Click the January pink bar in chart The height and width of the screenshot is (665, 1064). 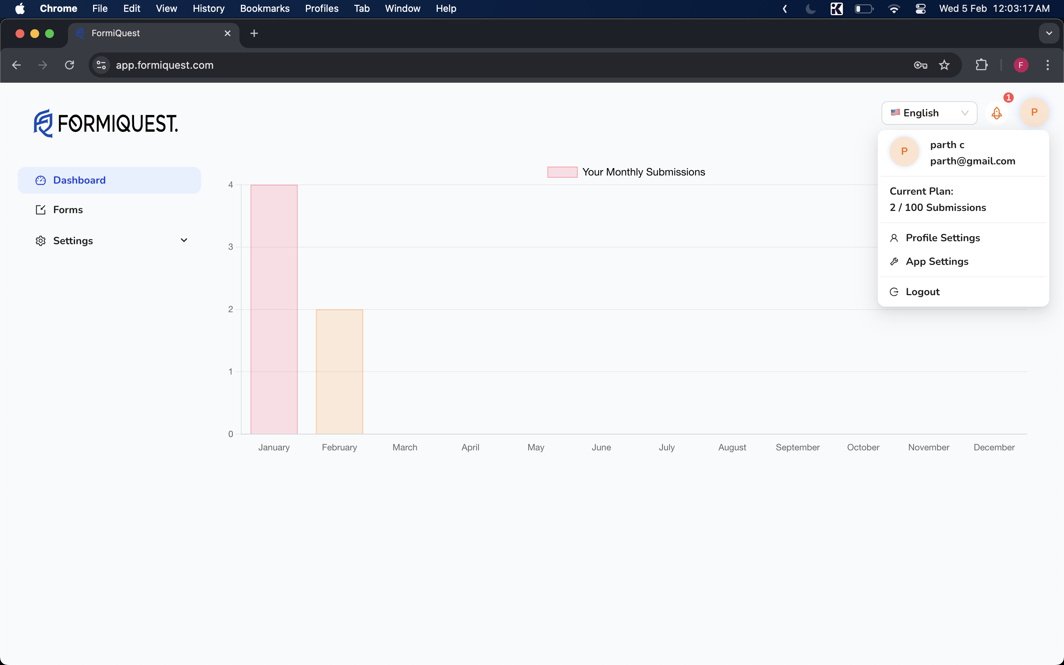pos(274,309)
